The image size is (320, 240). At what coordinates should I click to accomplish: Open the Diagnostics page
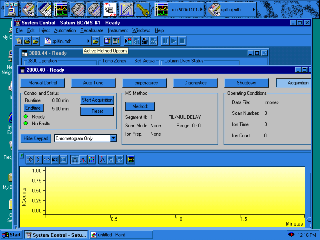pos(195,83)
